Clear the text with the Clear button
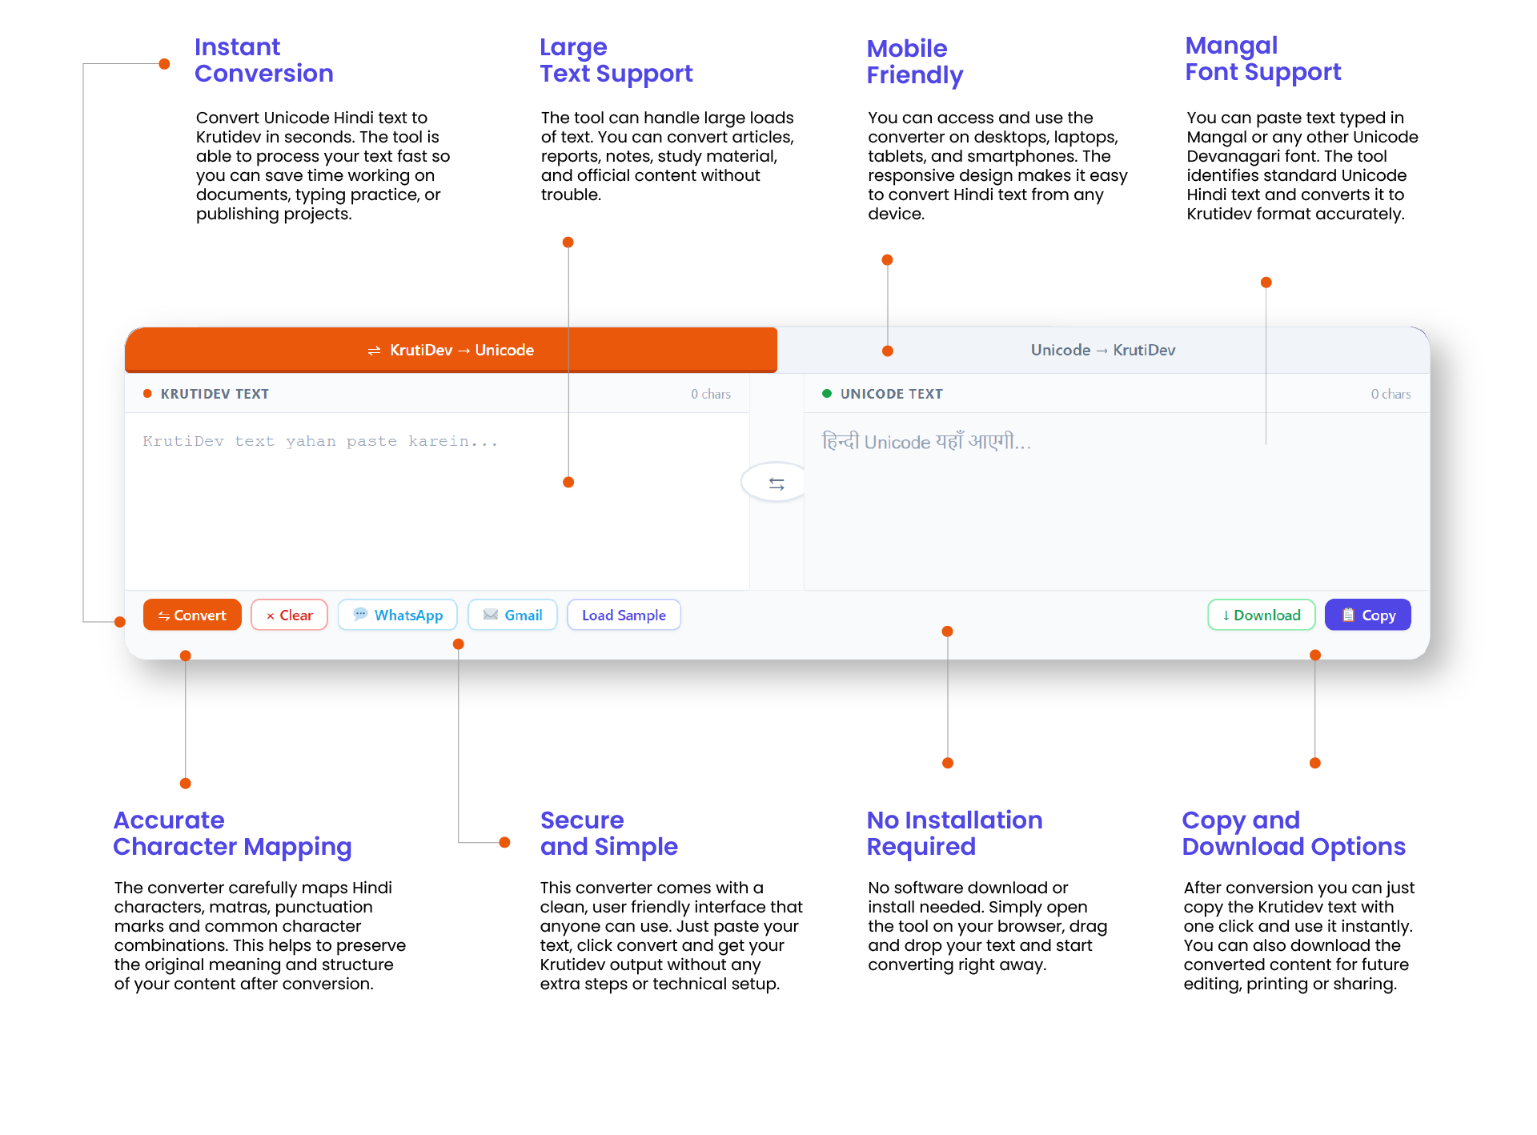1537x1135 pixels. point(289,615)
